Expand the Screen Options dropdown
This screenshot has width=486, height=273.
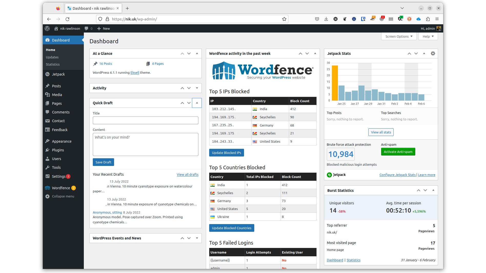(399, 36)
